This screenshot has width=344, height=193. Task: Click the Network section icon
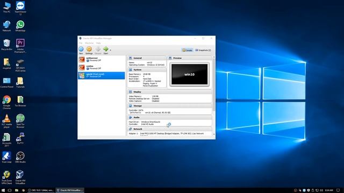point(130,129)
